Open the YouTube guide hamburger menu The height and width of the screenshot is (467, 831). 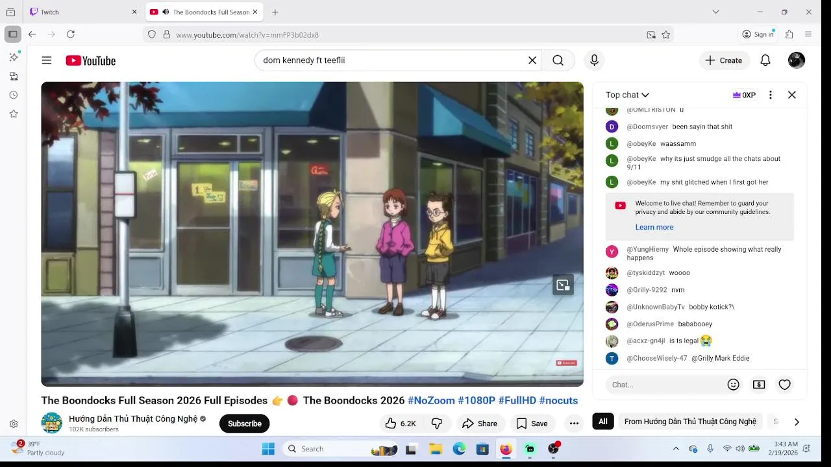pyautogui.click(x=46, y=60)
